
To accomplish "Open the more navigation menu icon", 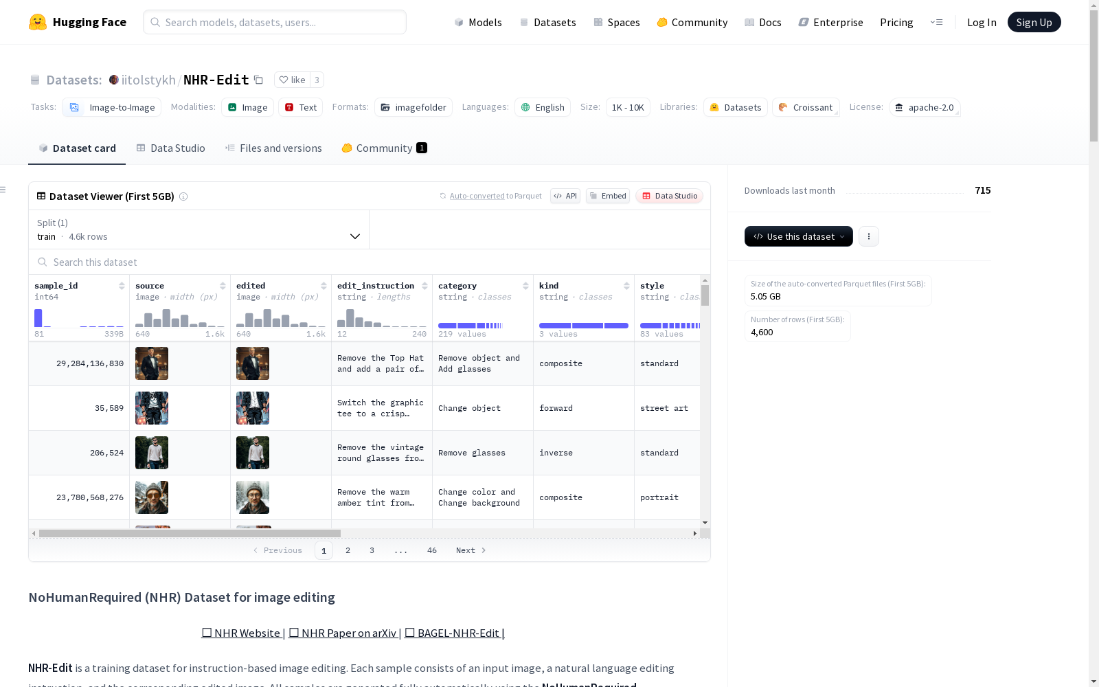I will pyautogui.click(x=936, y=22).
